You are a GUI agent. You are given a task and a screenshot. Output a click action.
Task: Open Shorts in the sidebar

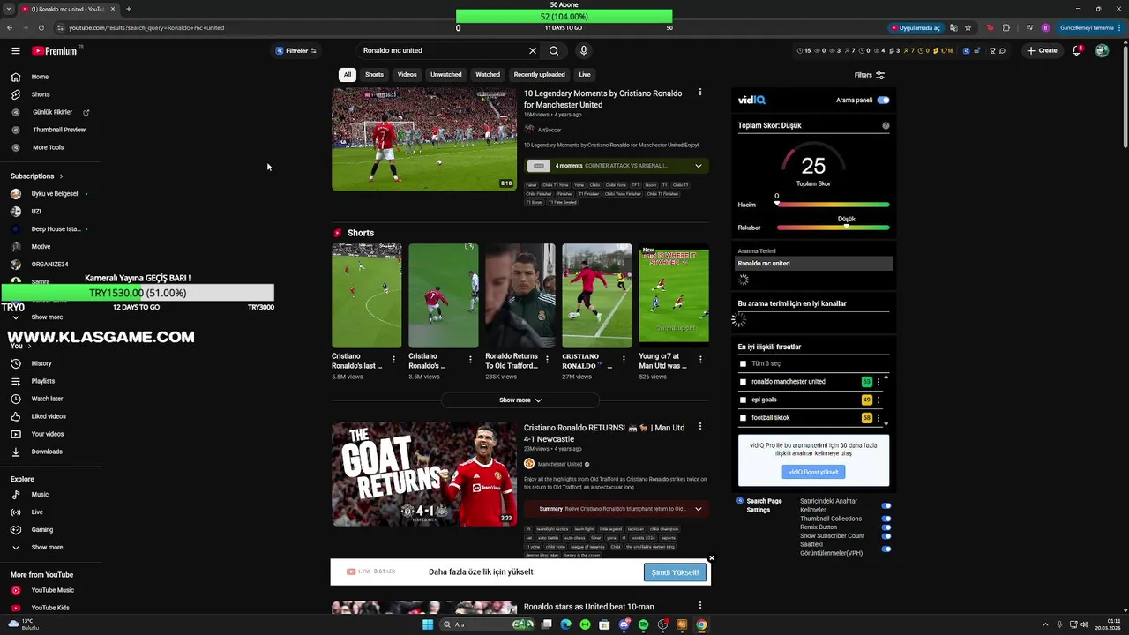pos(41,94)
